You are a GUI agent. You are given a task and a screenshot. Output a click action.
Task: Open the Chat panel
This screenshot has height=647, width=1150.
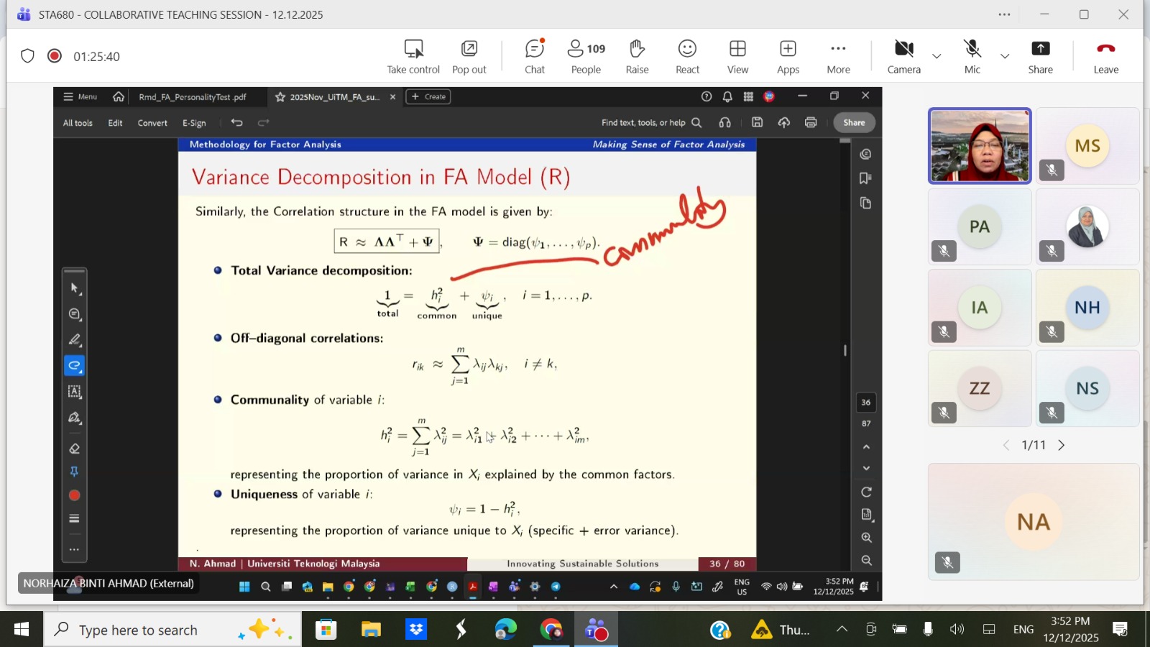point(534,57)
